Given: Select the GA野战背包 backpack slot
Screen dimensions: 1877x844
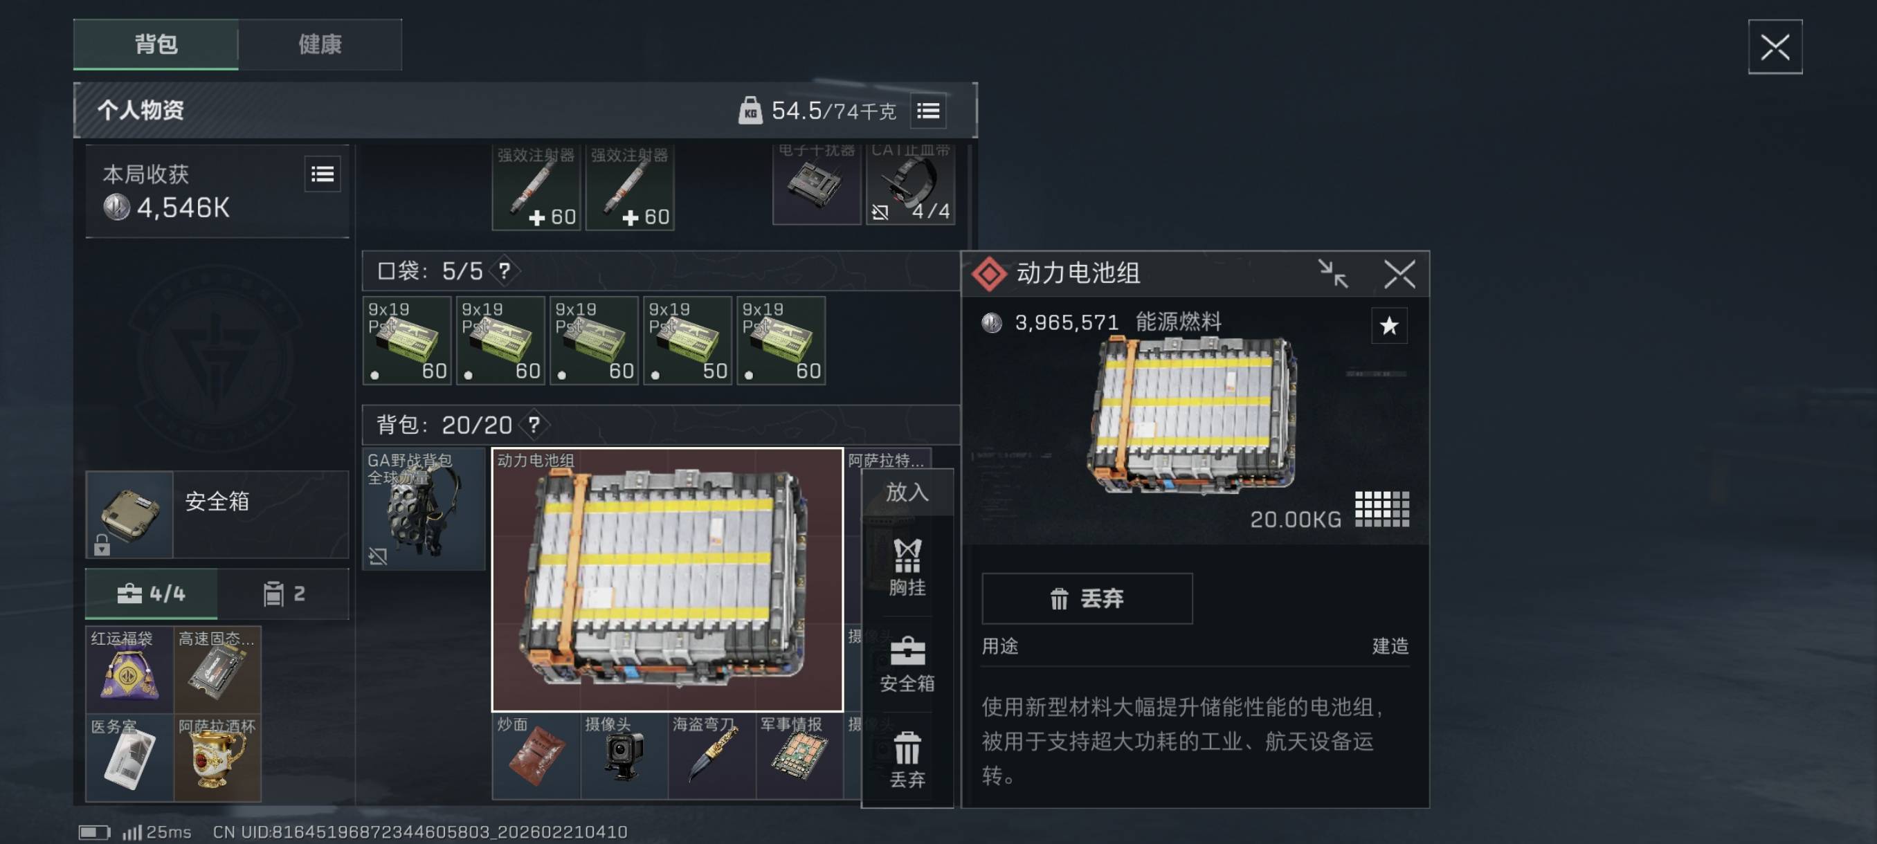Looking at the screenshot, I should pos(424,508).
